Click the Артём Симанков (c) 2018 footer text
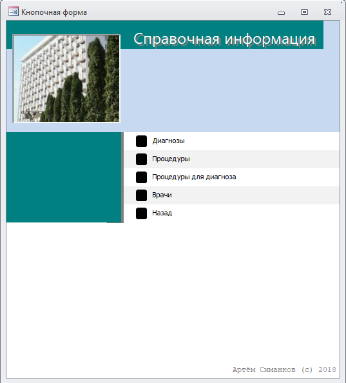Screen dimensions: 346x383 click(284, 369)
